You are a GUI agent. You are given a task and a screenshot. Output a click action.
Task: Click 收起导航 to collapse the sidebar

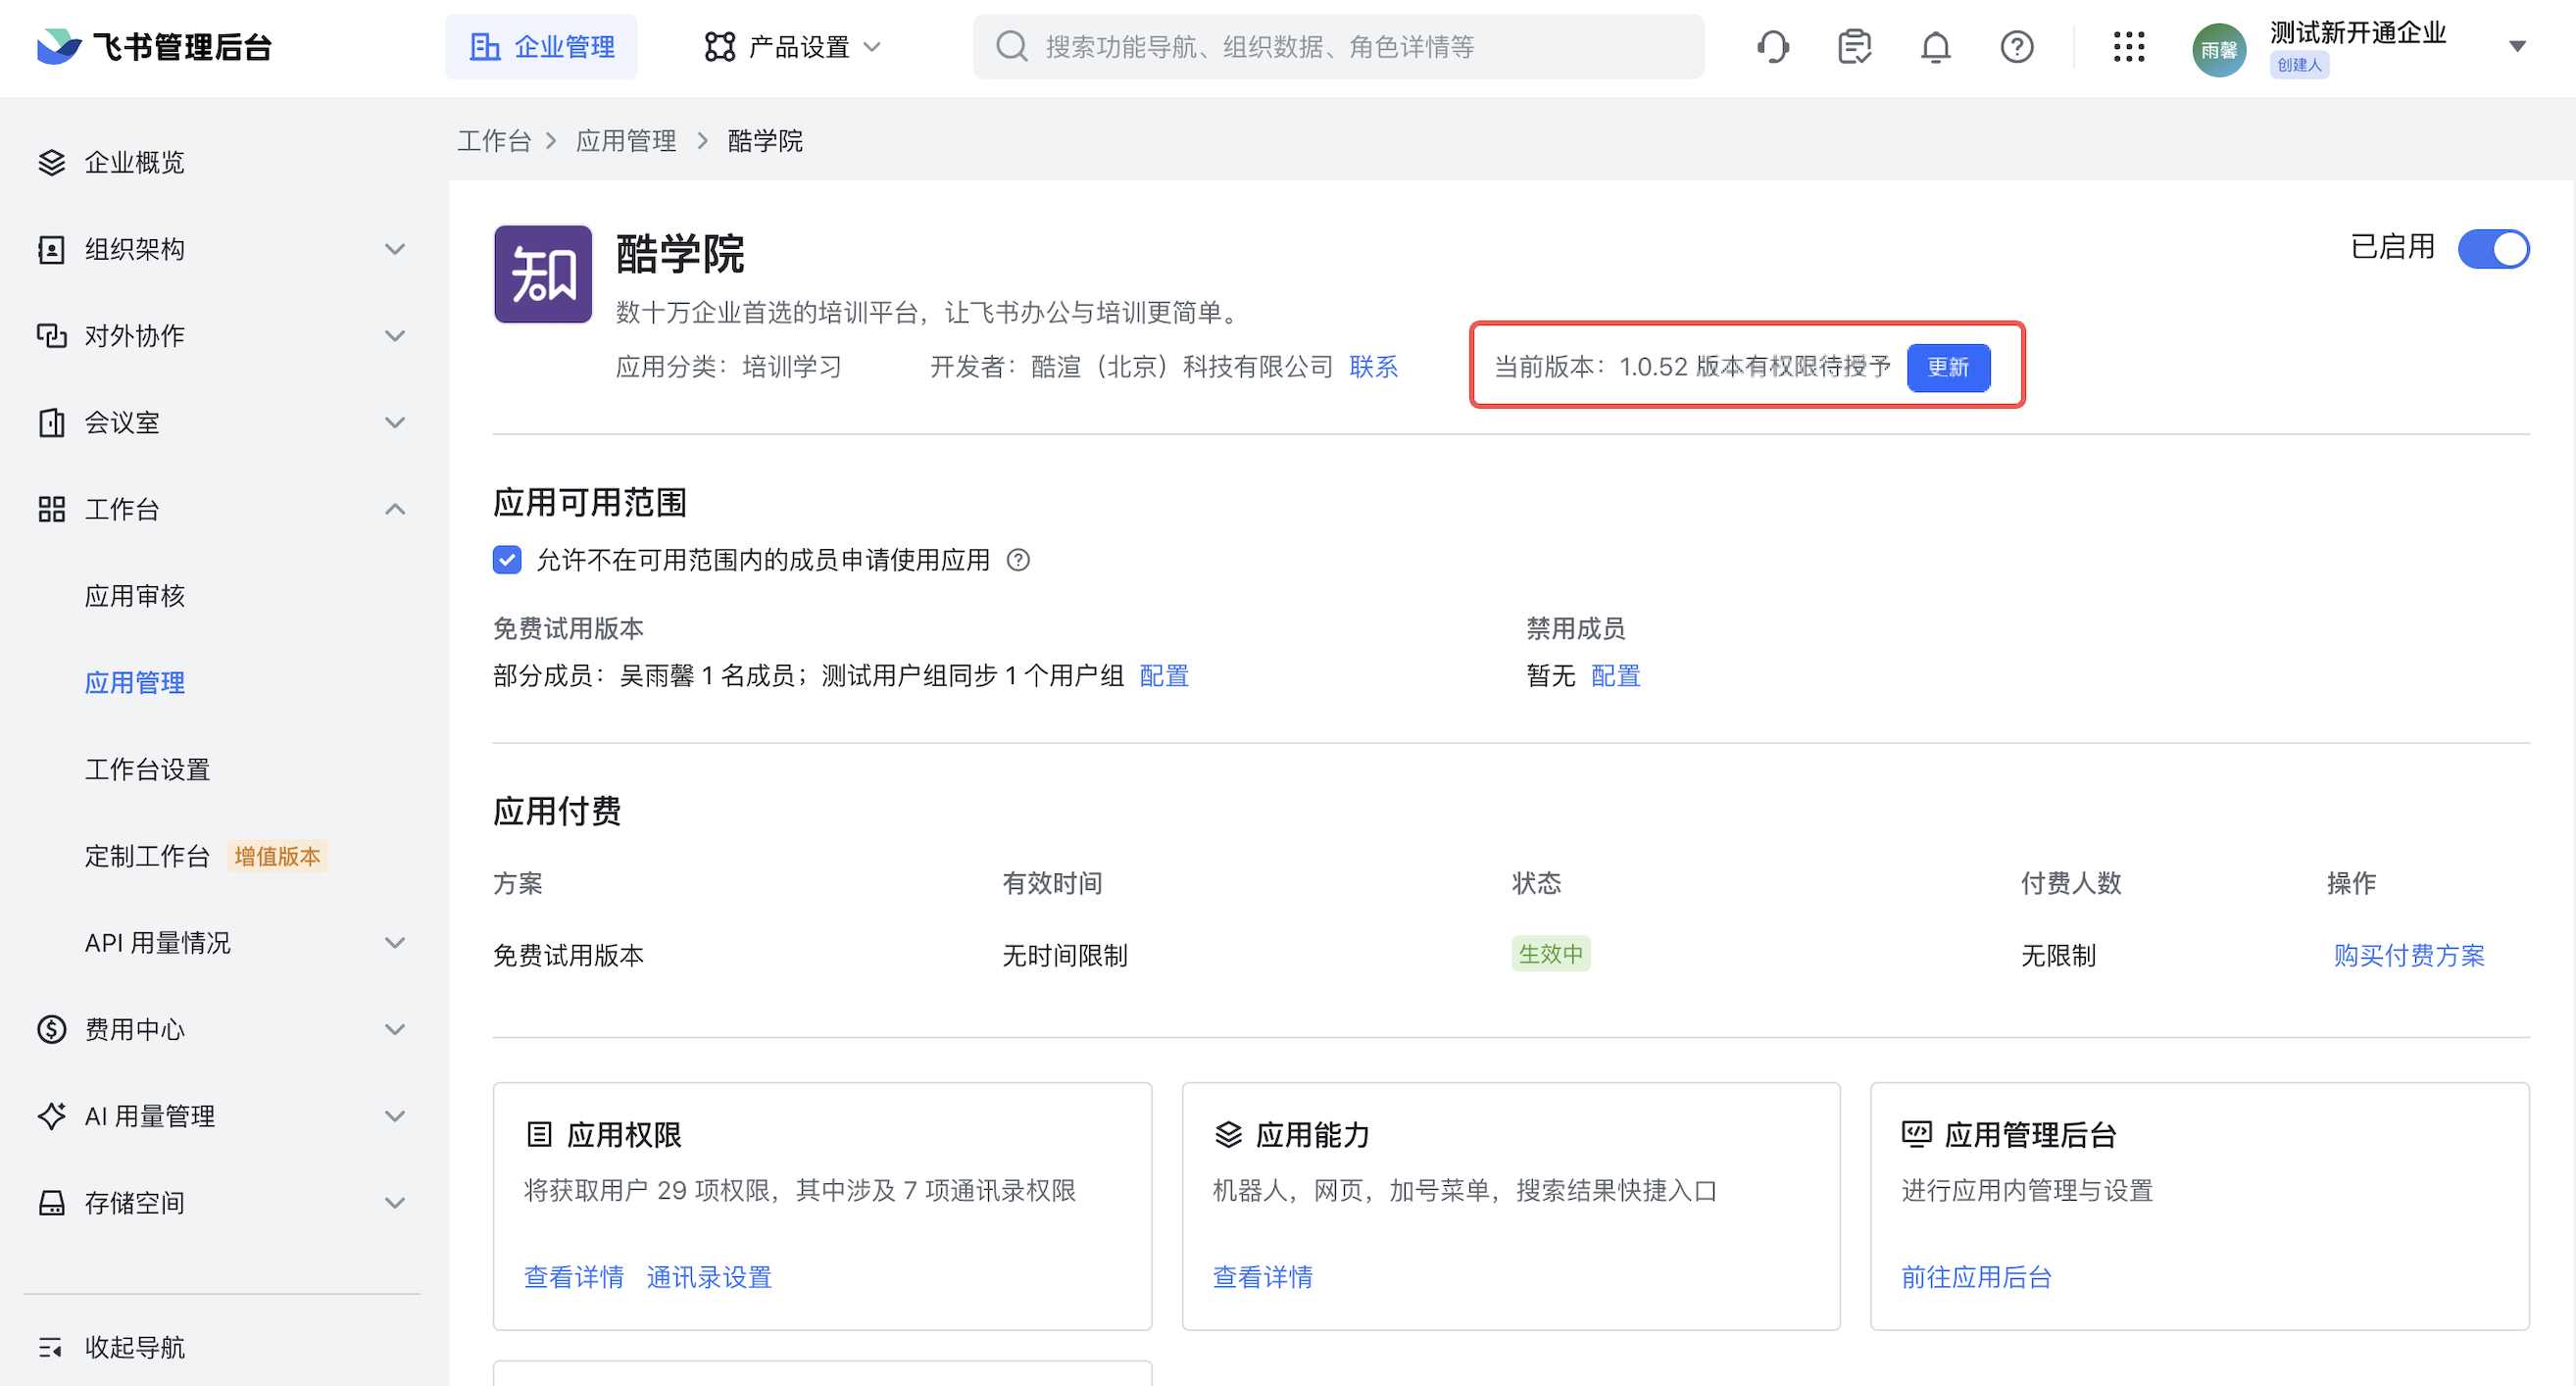coord(134,1347)
